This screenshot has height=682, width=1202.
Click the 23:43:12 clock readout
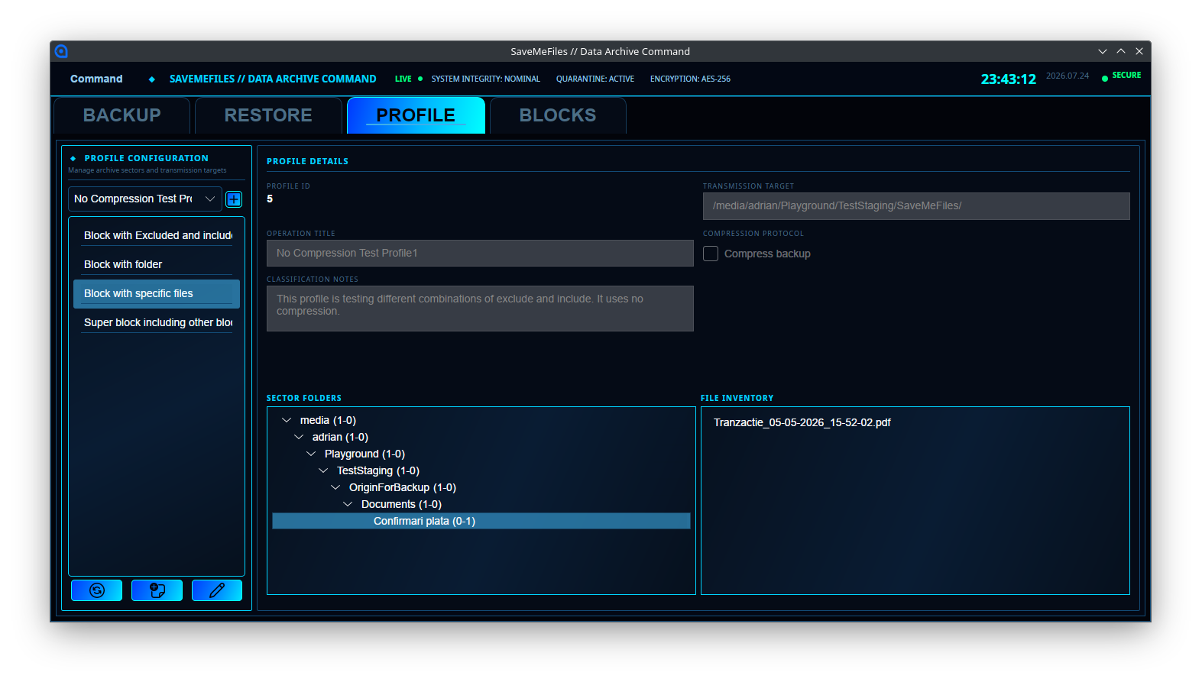1009,79
